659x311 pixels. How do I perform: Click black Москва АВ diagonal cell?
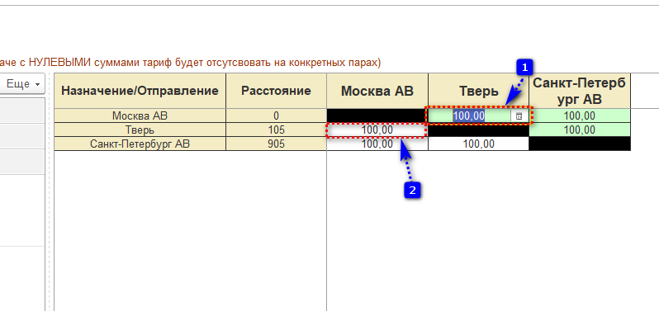point(377,115)
